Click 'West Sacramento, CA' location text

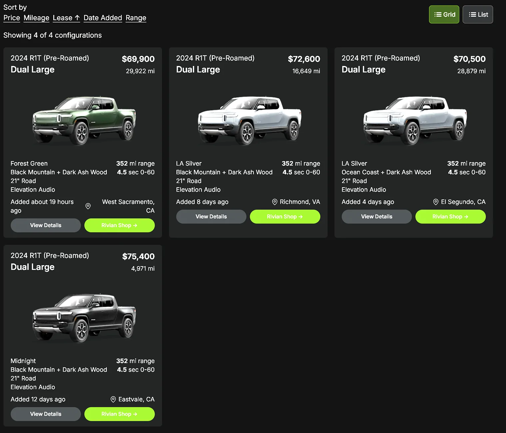128,206
